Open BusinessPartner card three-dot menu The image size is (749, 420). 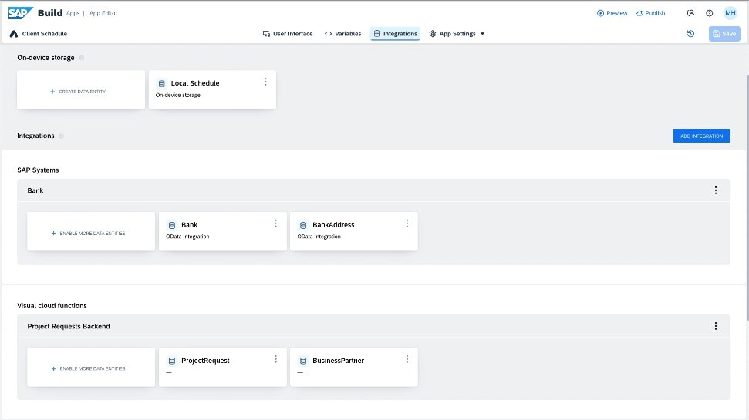click(x=407, y=359)
